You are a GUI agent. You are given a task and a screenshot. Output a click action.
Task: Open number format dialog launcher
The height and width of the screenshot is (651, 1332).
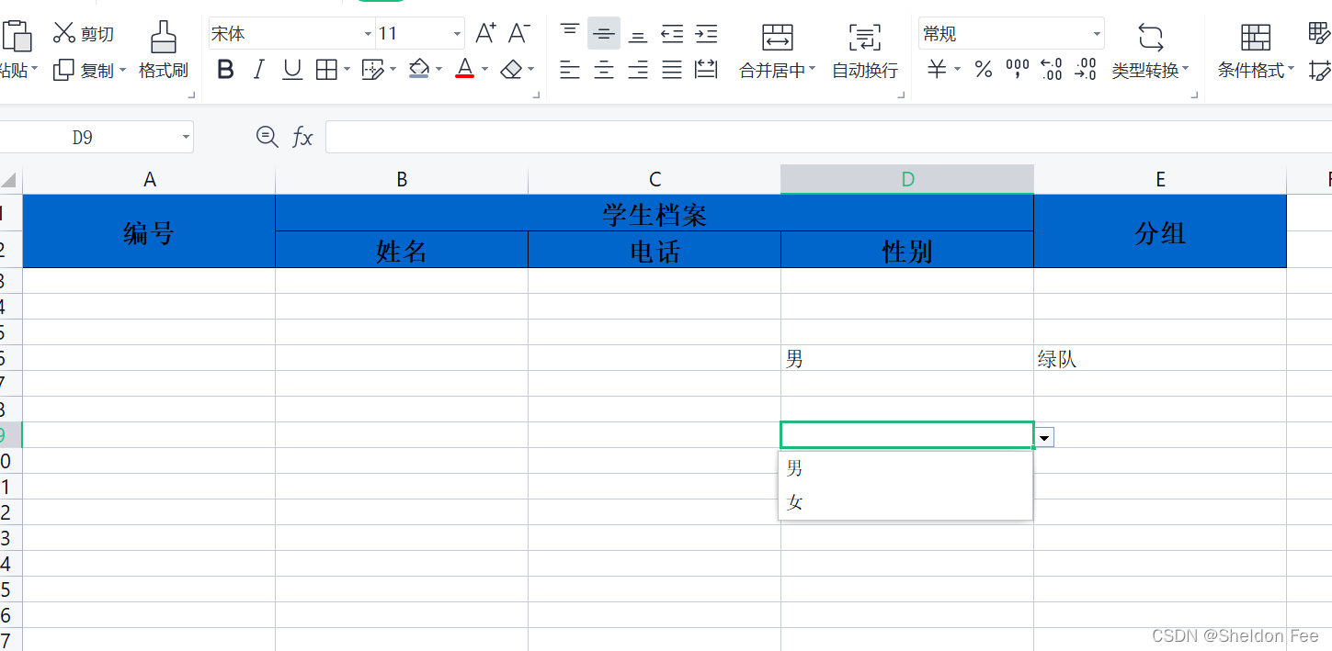tap(1196, 95)
